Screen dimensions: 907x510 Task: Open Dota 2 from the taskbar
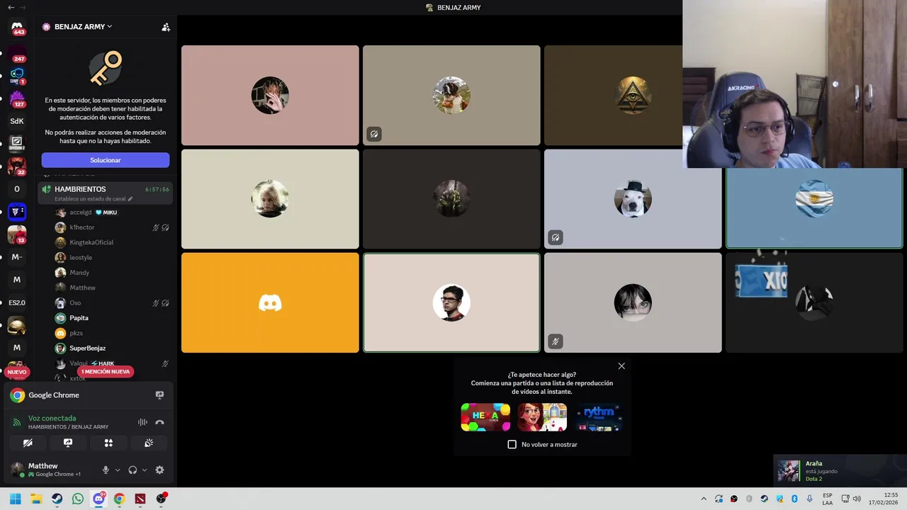coord(140,499)
